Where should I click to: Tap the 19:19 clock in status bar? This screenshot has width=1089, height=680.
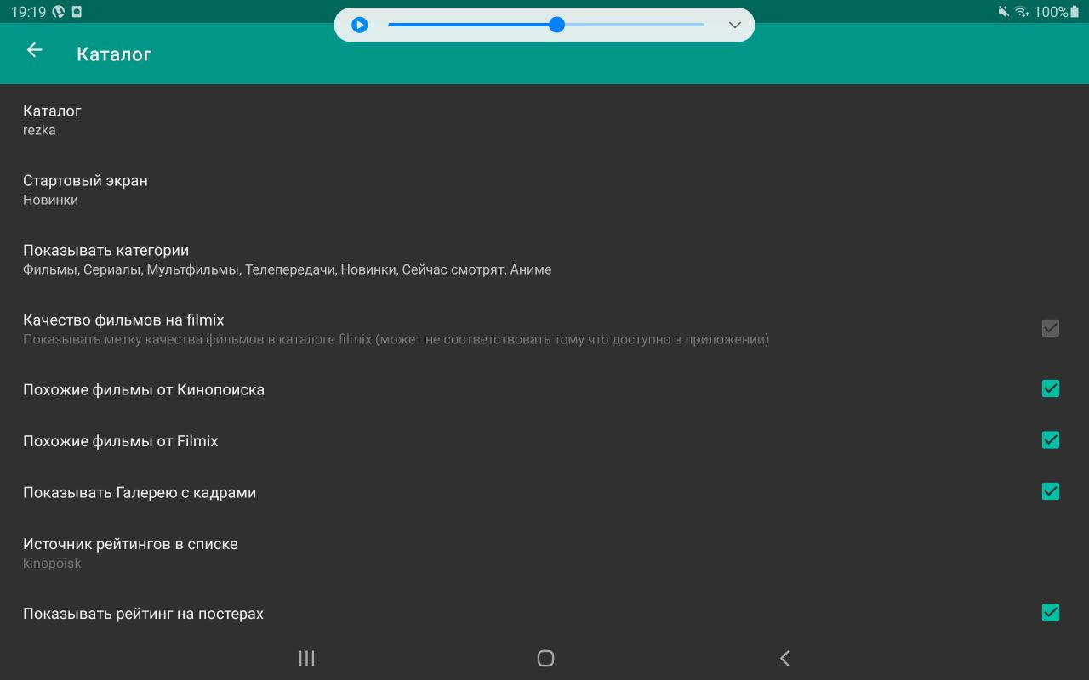[x=28, y=12]
